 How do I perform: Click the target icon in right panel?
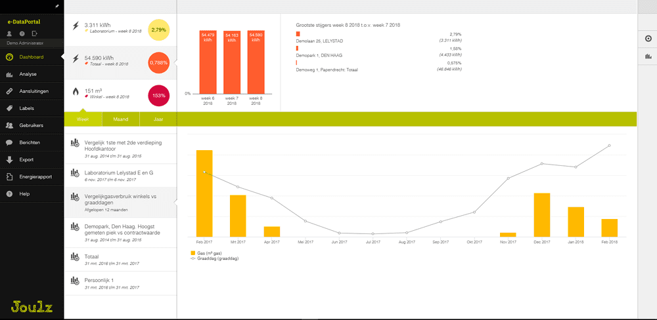[647, 39]
